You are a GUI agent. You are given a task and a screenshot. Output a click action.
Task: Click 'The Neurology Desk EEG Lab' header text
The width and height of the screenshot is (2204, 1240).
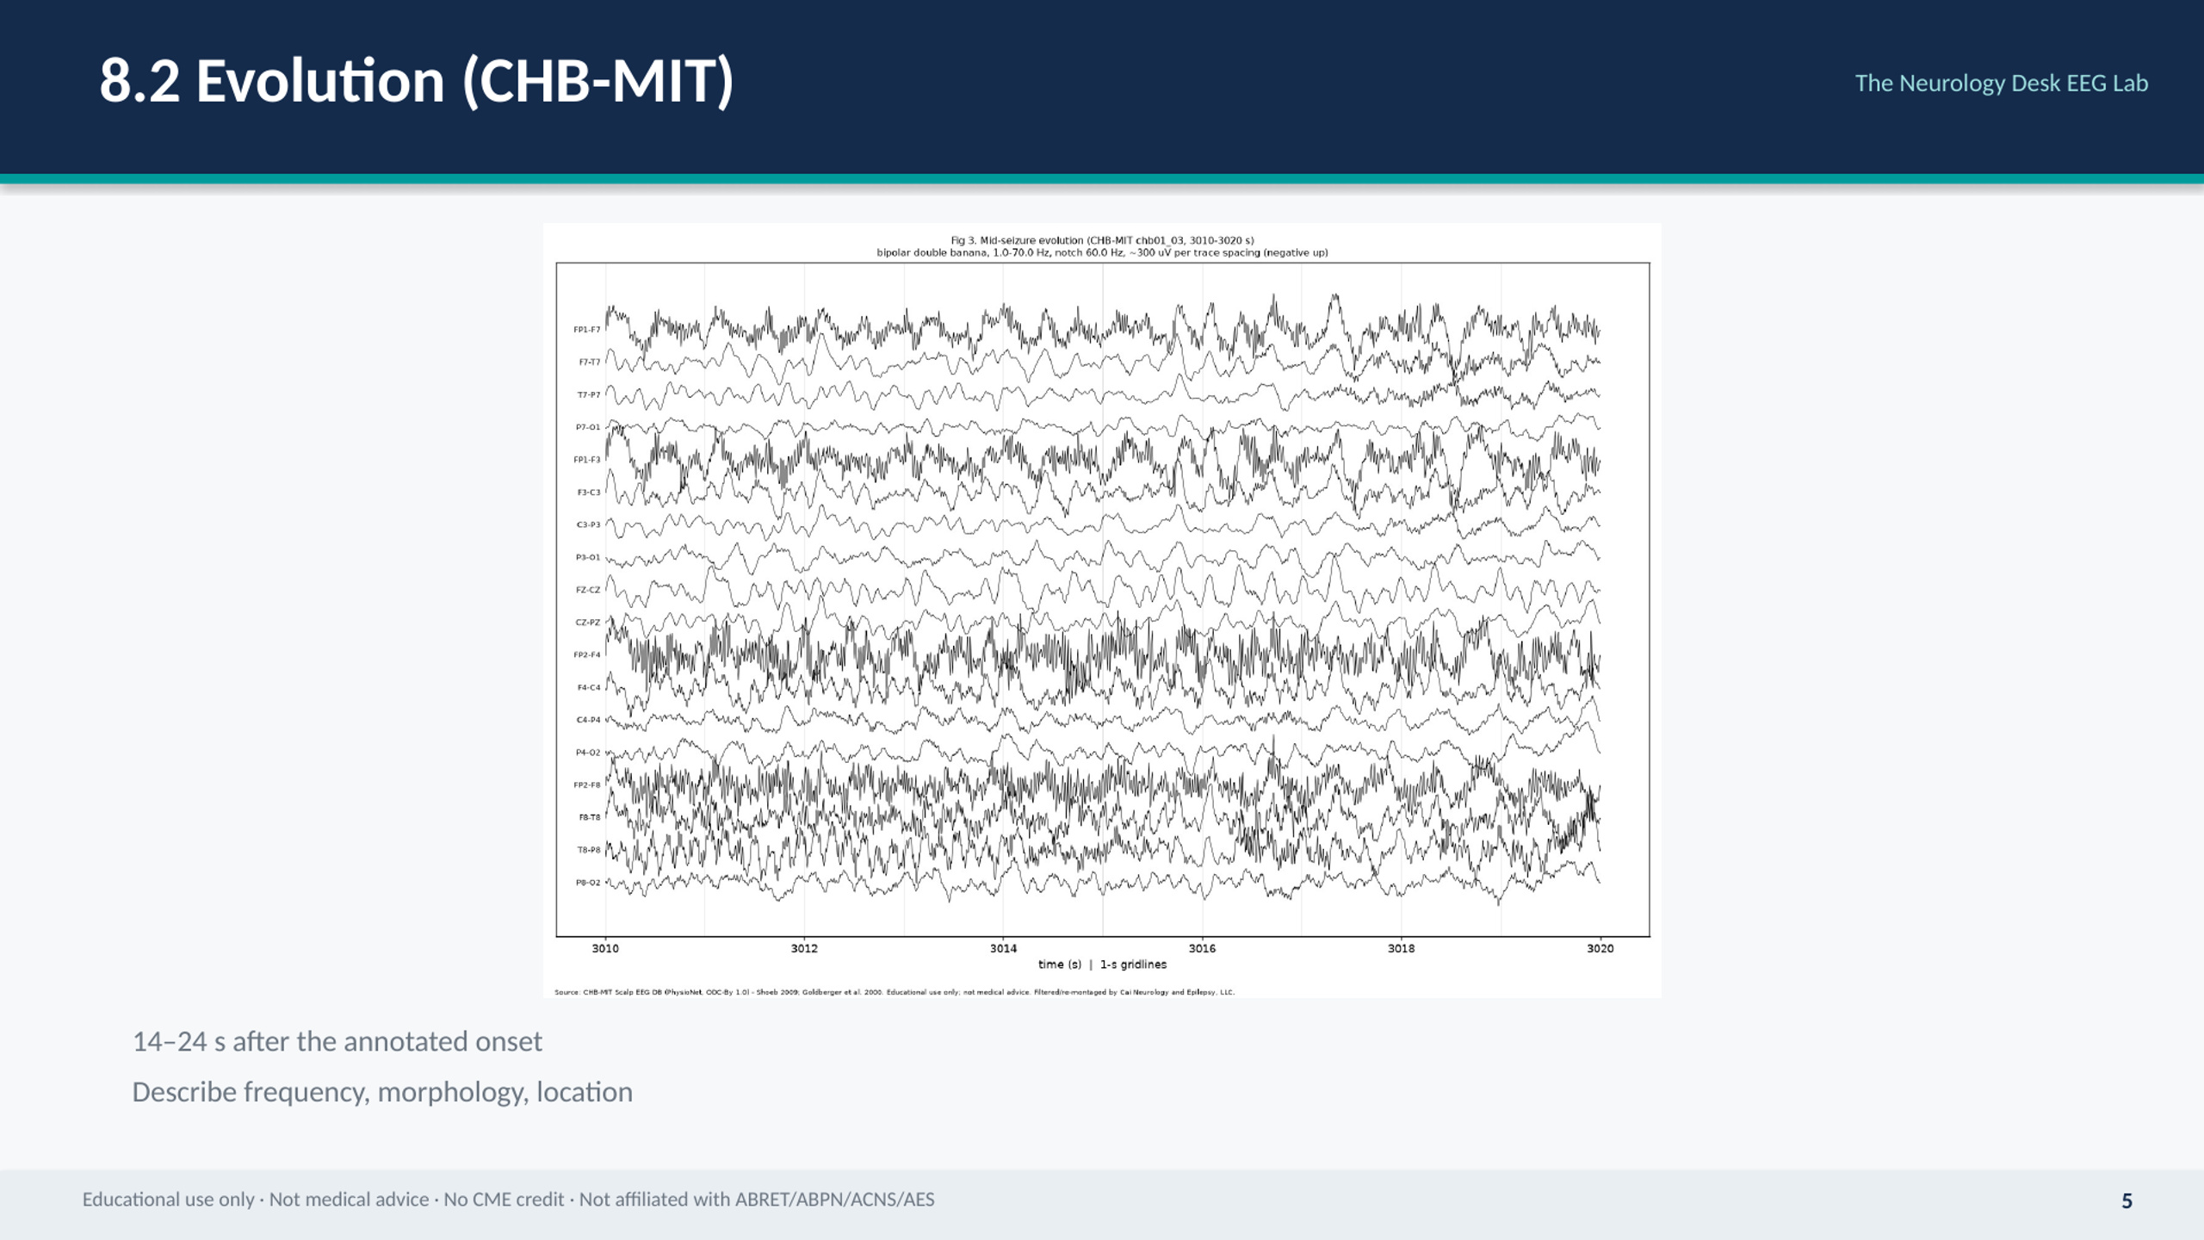point(2001,84)
